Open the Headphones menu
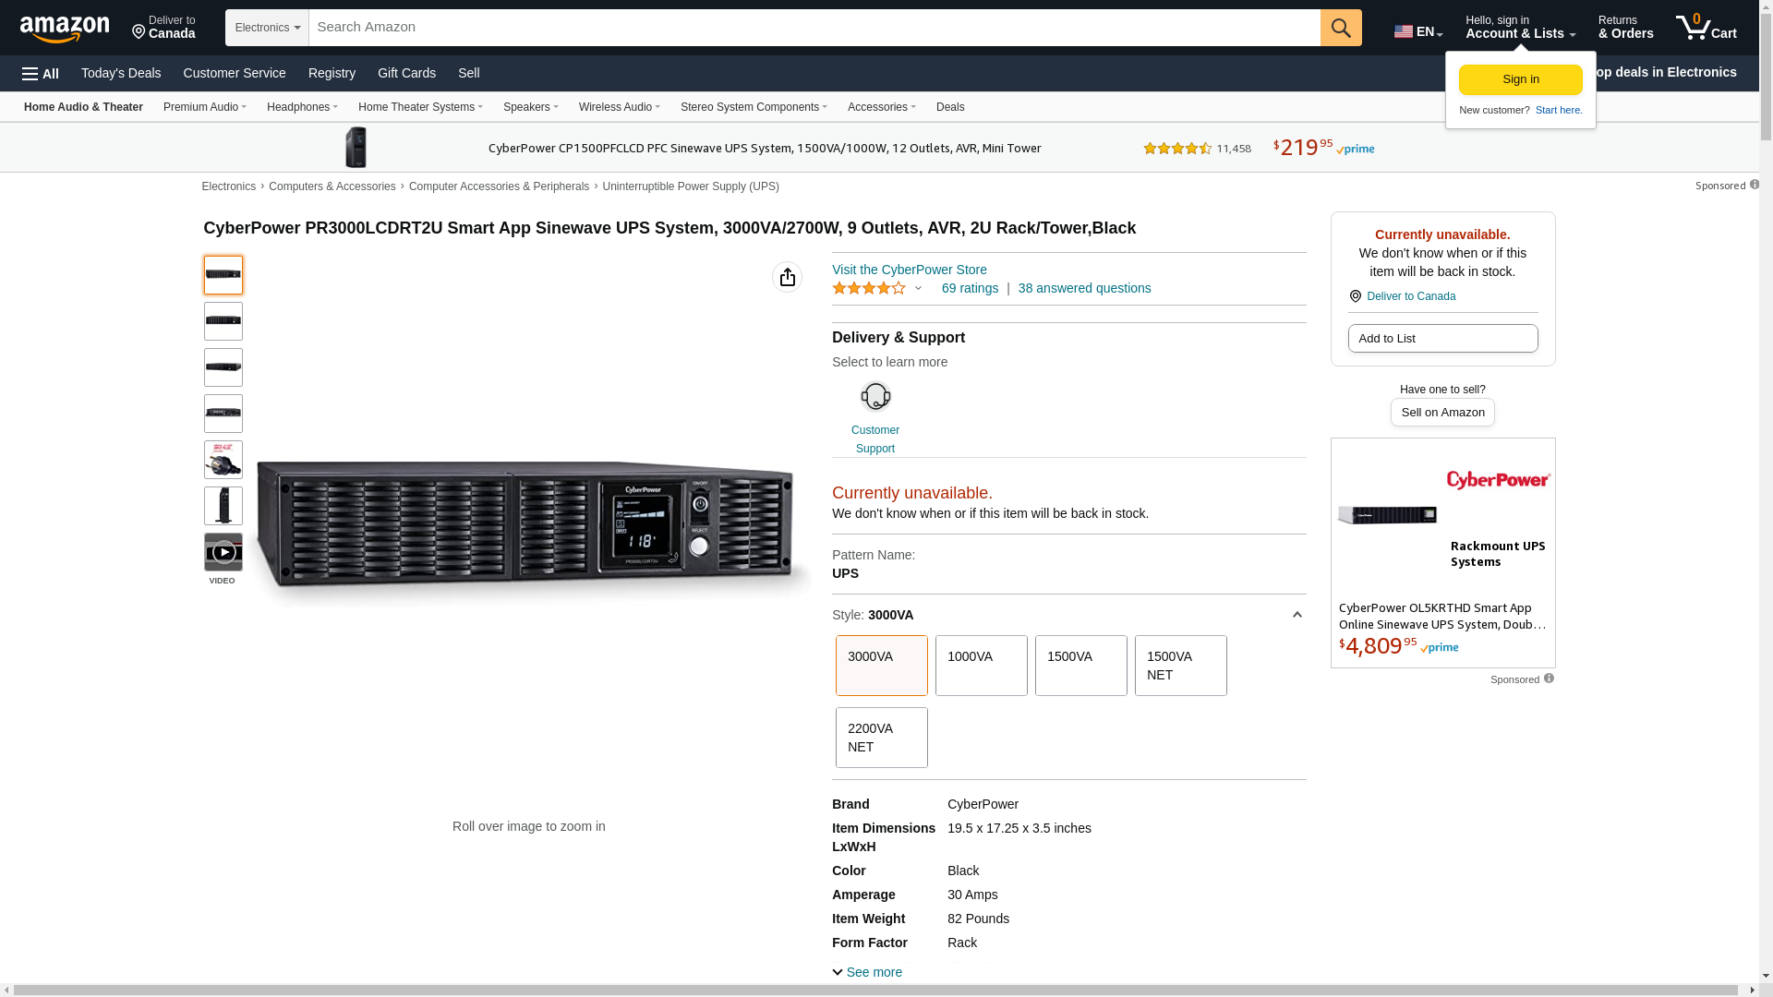 302,107
